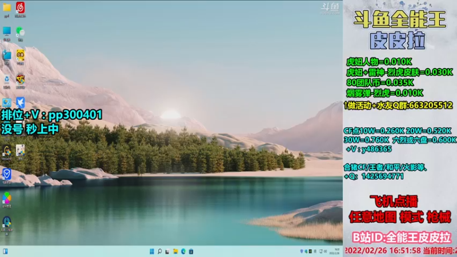
Task: Launch the WeChat desktop shortcut
Action: pyautogui.click(x=20, y=31)
